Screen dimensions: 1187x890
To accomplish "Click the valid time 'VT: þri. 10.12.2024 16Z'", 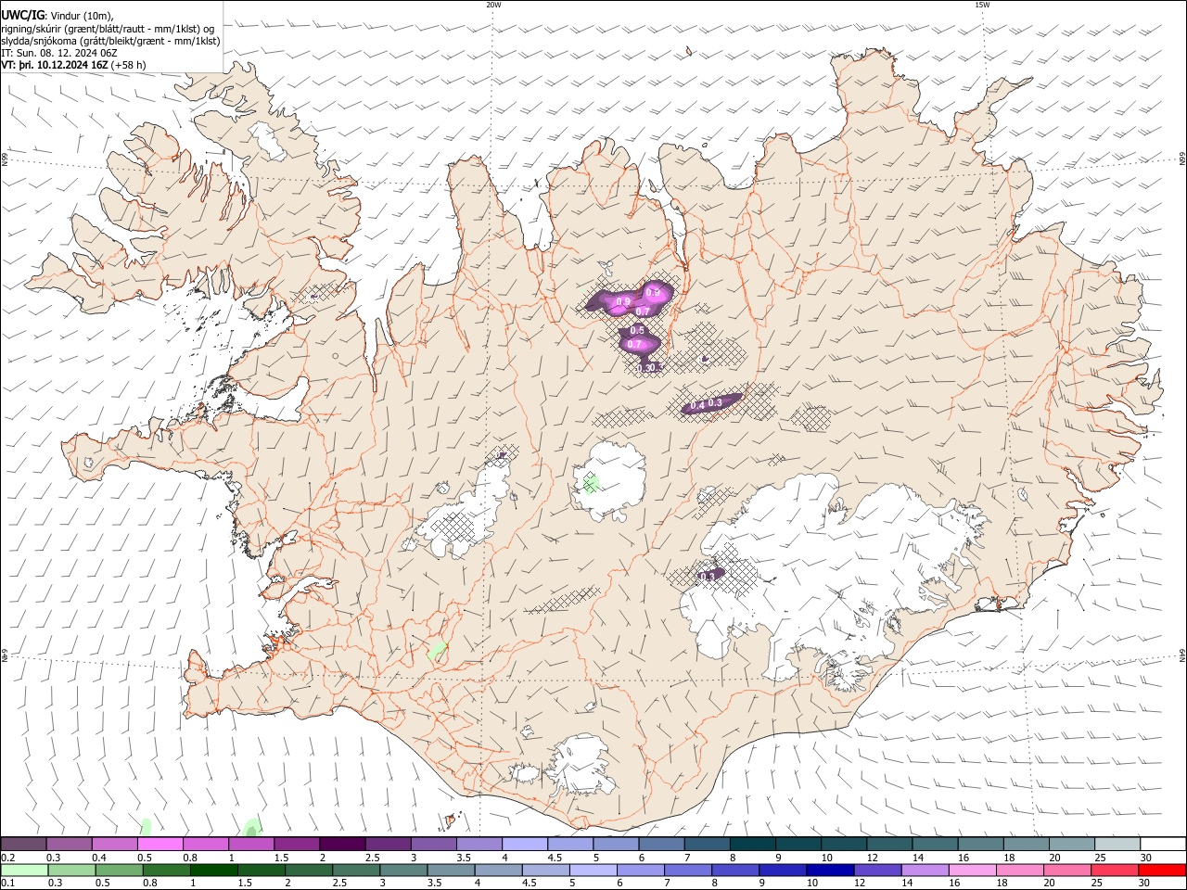I will 55,65.
